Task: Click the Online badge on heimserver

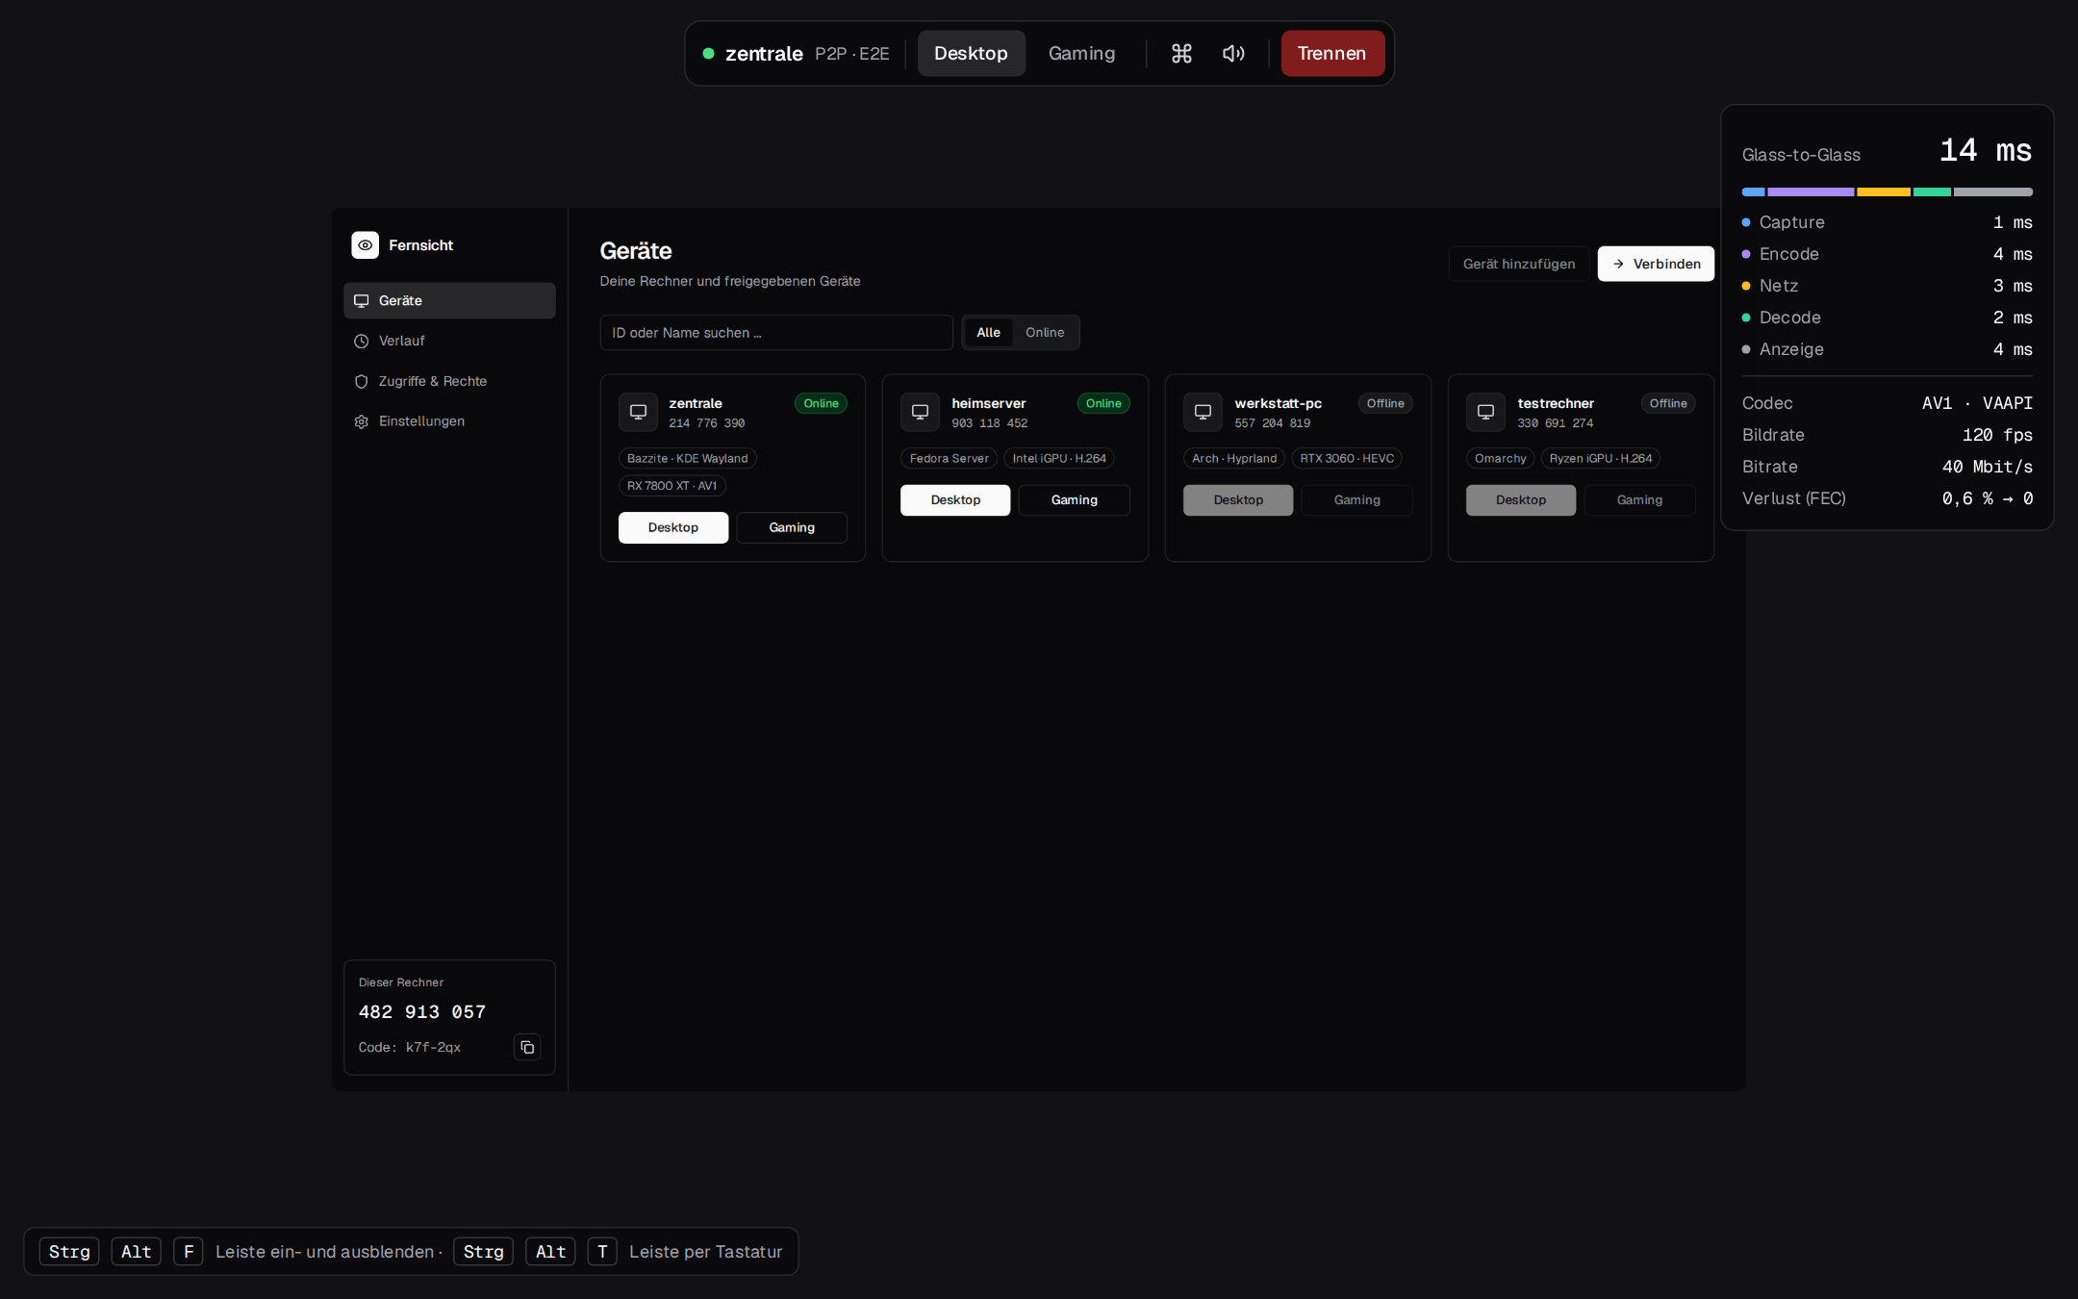Action: pyautogui.click(x=1103, y=403)
